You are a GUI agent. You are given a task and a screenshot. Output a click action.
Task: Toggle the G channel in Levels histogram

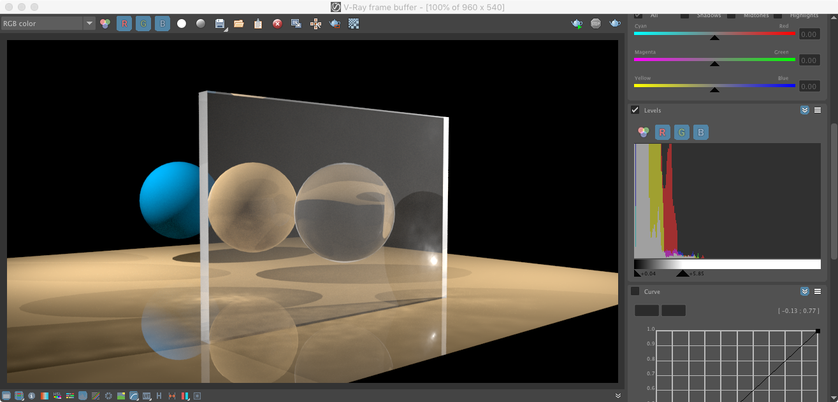click(x=682, y=132)
